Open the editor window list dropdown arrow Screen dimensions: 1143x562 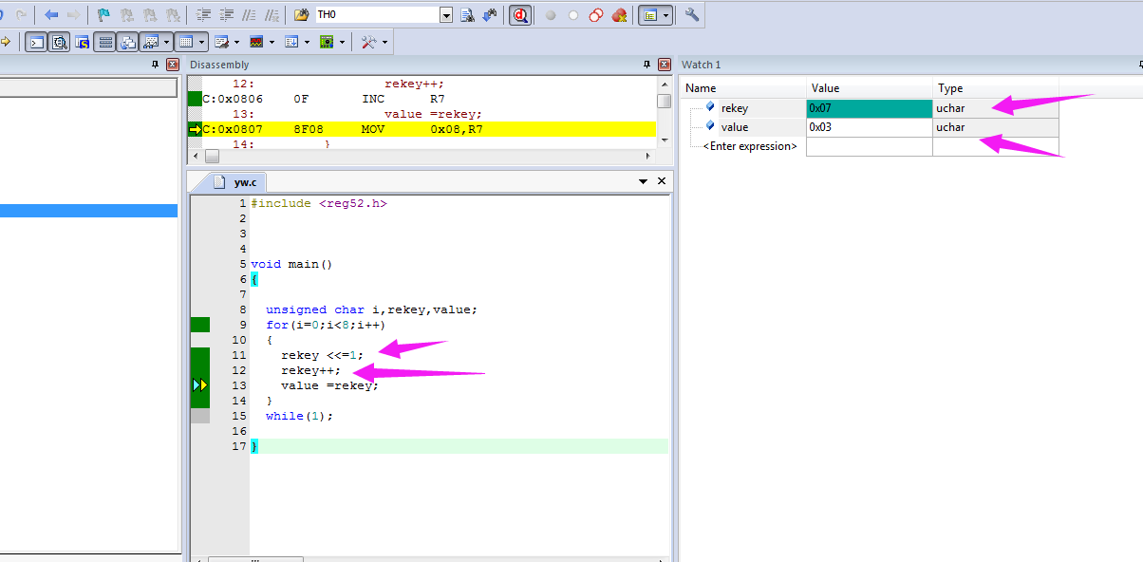pyautogui.click(x=643, y=181)
